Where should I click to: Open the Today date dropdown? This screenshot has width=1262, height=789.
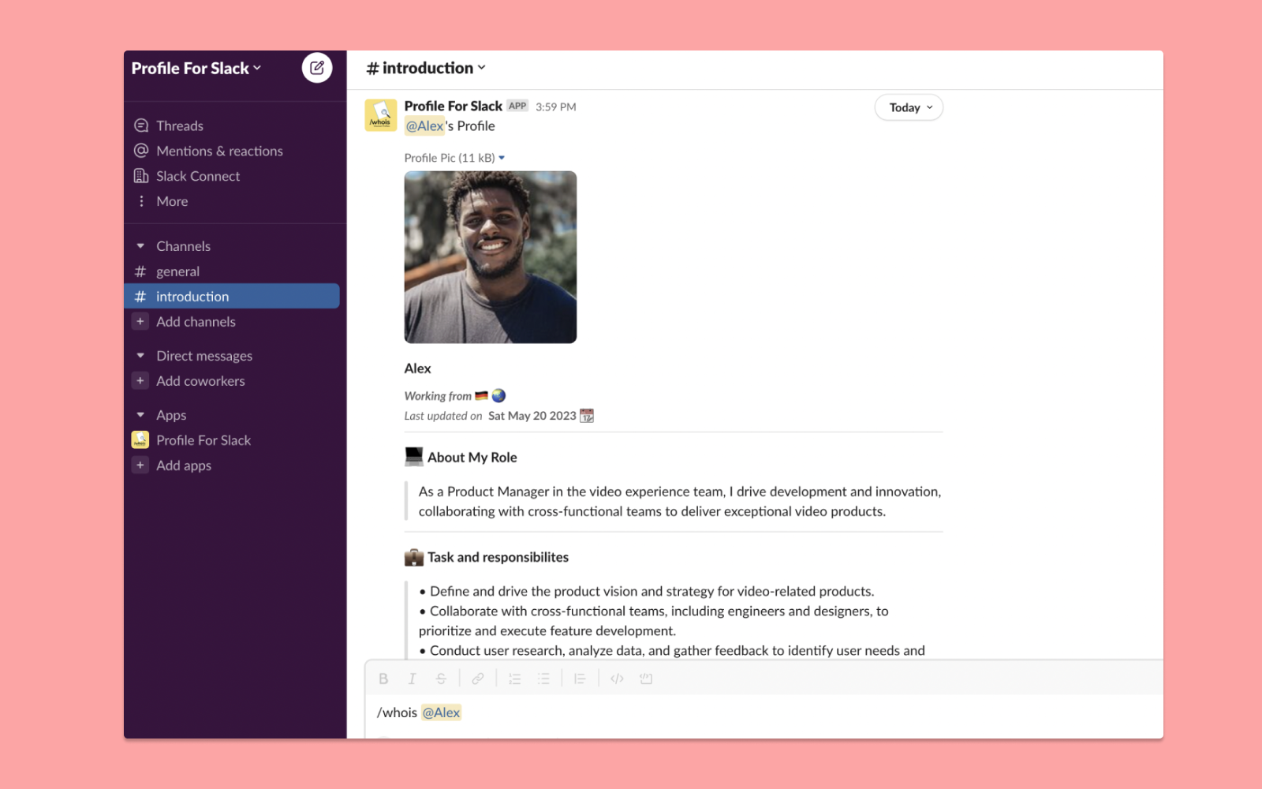click(x=909, y=107)
